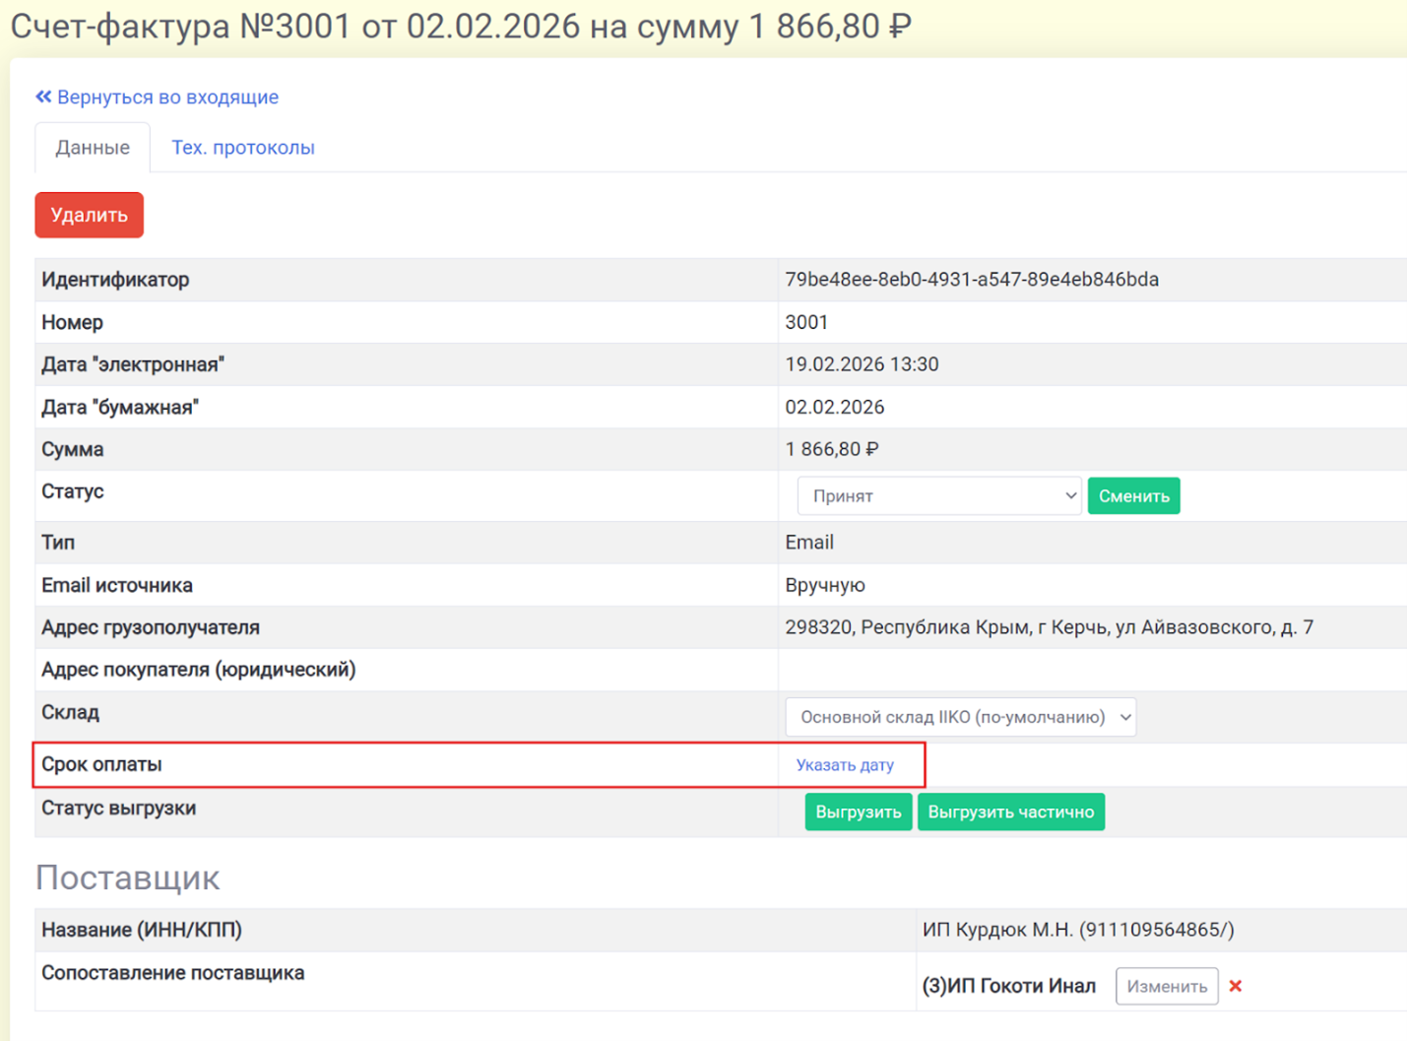Image resolution: width=1407 pixels, height=1041 pixels.
Task: Click the Поставщик section heading
Action: (127, 878)
